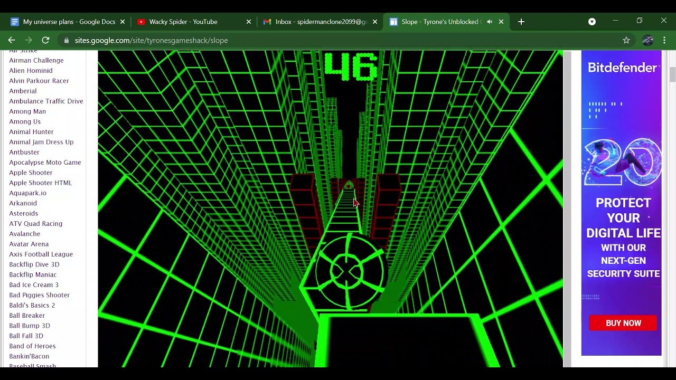Viewport: 676px width, 380px height.
Task: Close the Wacky Spider YouTube tab
Action: pyautogui.click(x=249, y=22)
